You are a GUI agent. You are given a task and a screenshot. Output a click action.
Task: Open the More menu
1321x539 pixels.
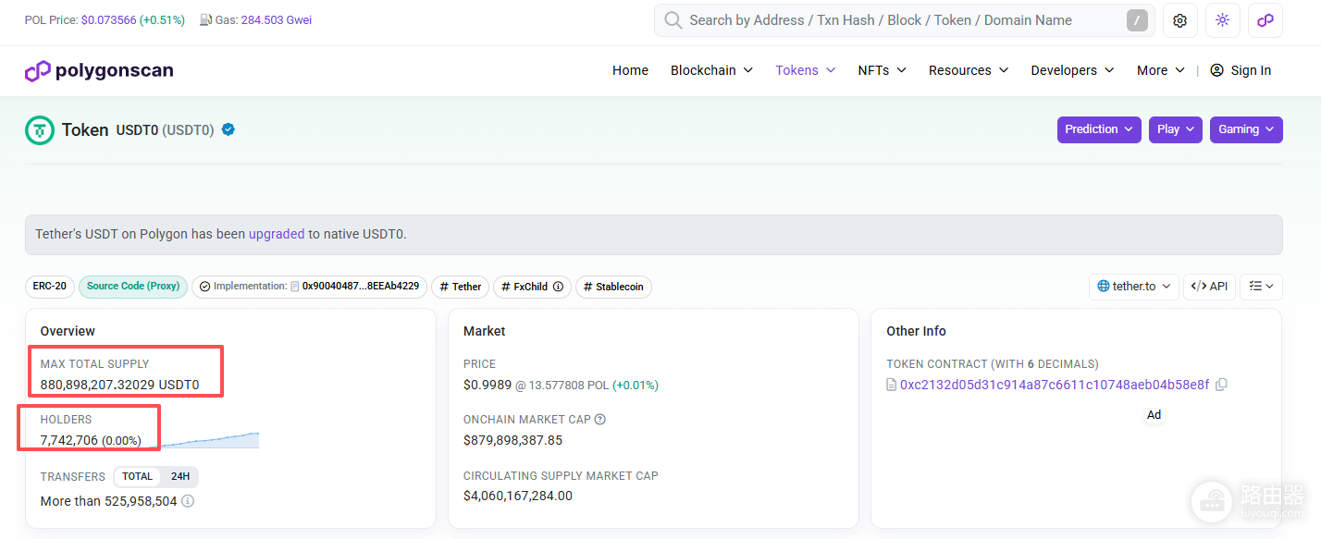click(1161, 70)
